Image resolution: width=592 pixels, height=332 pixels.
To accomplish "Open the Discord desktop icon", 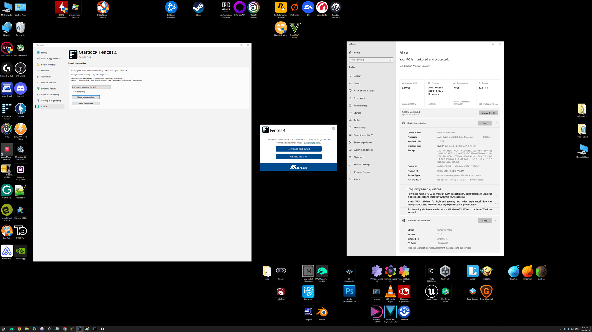I will pyautogui.click(x=20, y=89).
